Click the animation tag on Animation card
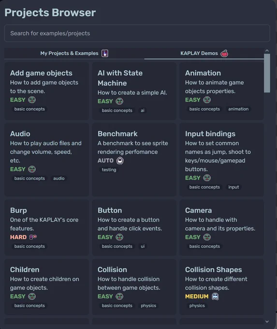277x329 pixels. click(238, 109)
